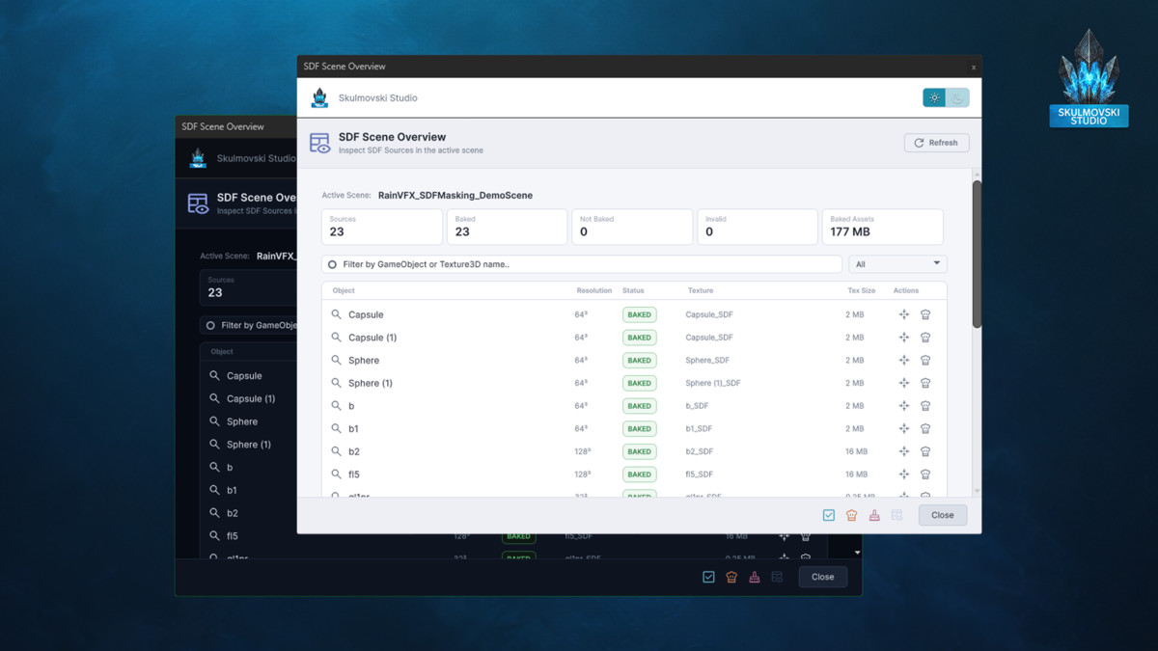
Task: Click the Status column header
Action: (633, 290)
